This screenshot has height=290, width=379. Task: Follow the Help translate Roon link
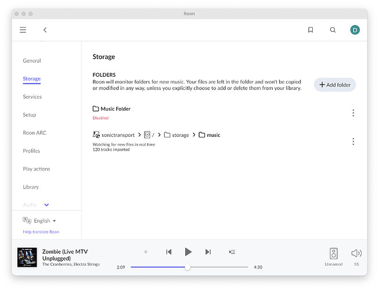click(41, 232)
